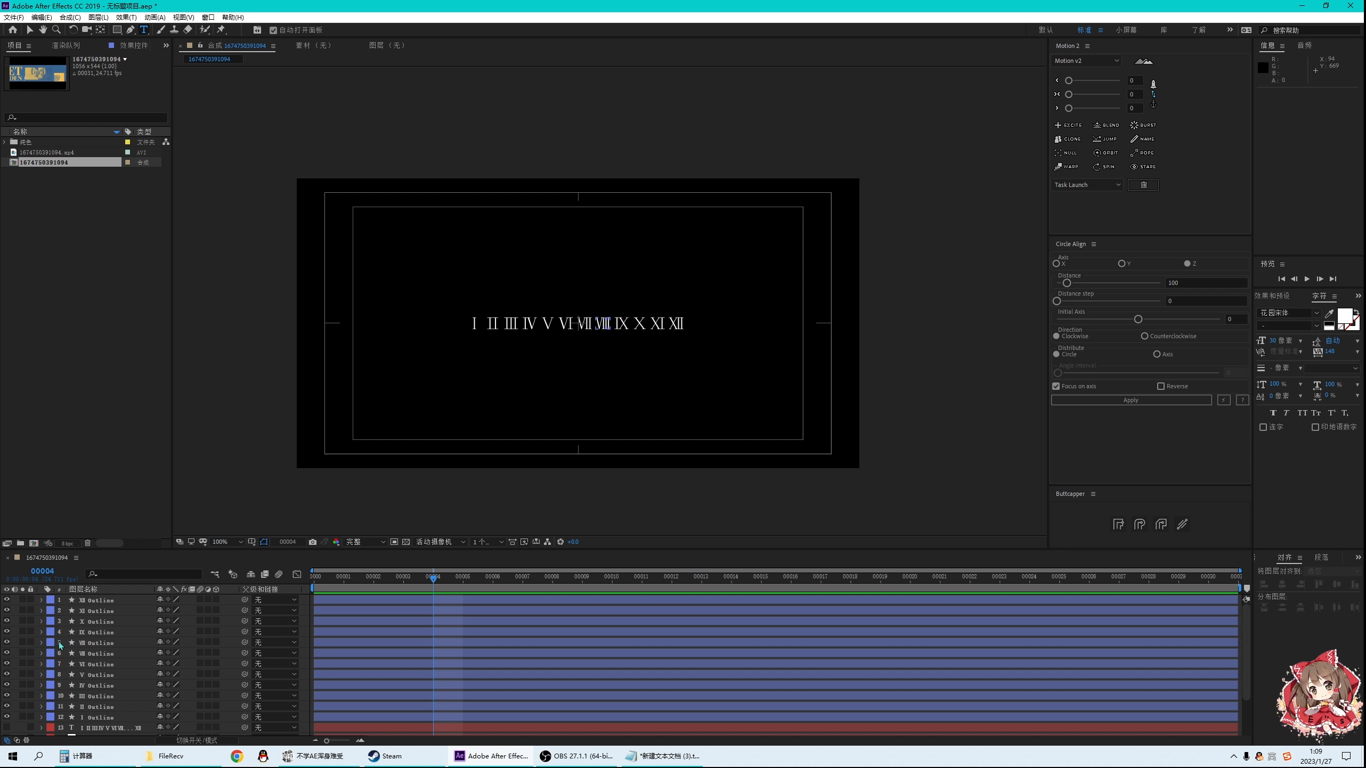The height and width of the screenshot is (768, 1366).
Task: Click the Buttcapper pen-stroke icon
Action: 1182,524
